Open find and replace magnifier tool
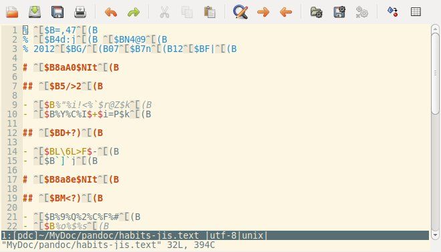 click(241, 12)
